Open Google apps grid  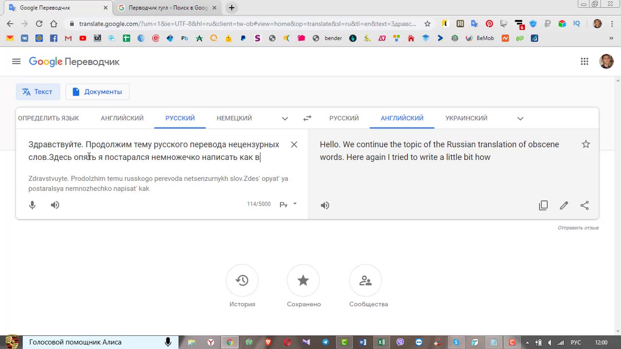585,62
